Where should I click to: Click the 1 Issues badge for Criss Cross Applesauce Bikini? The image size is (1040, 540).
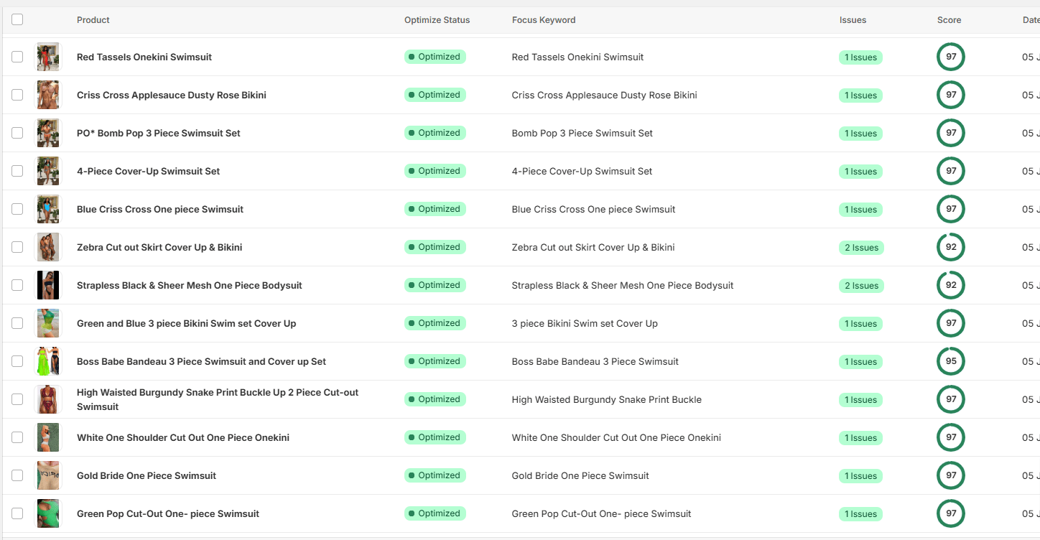pos(860,96)
